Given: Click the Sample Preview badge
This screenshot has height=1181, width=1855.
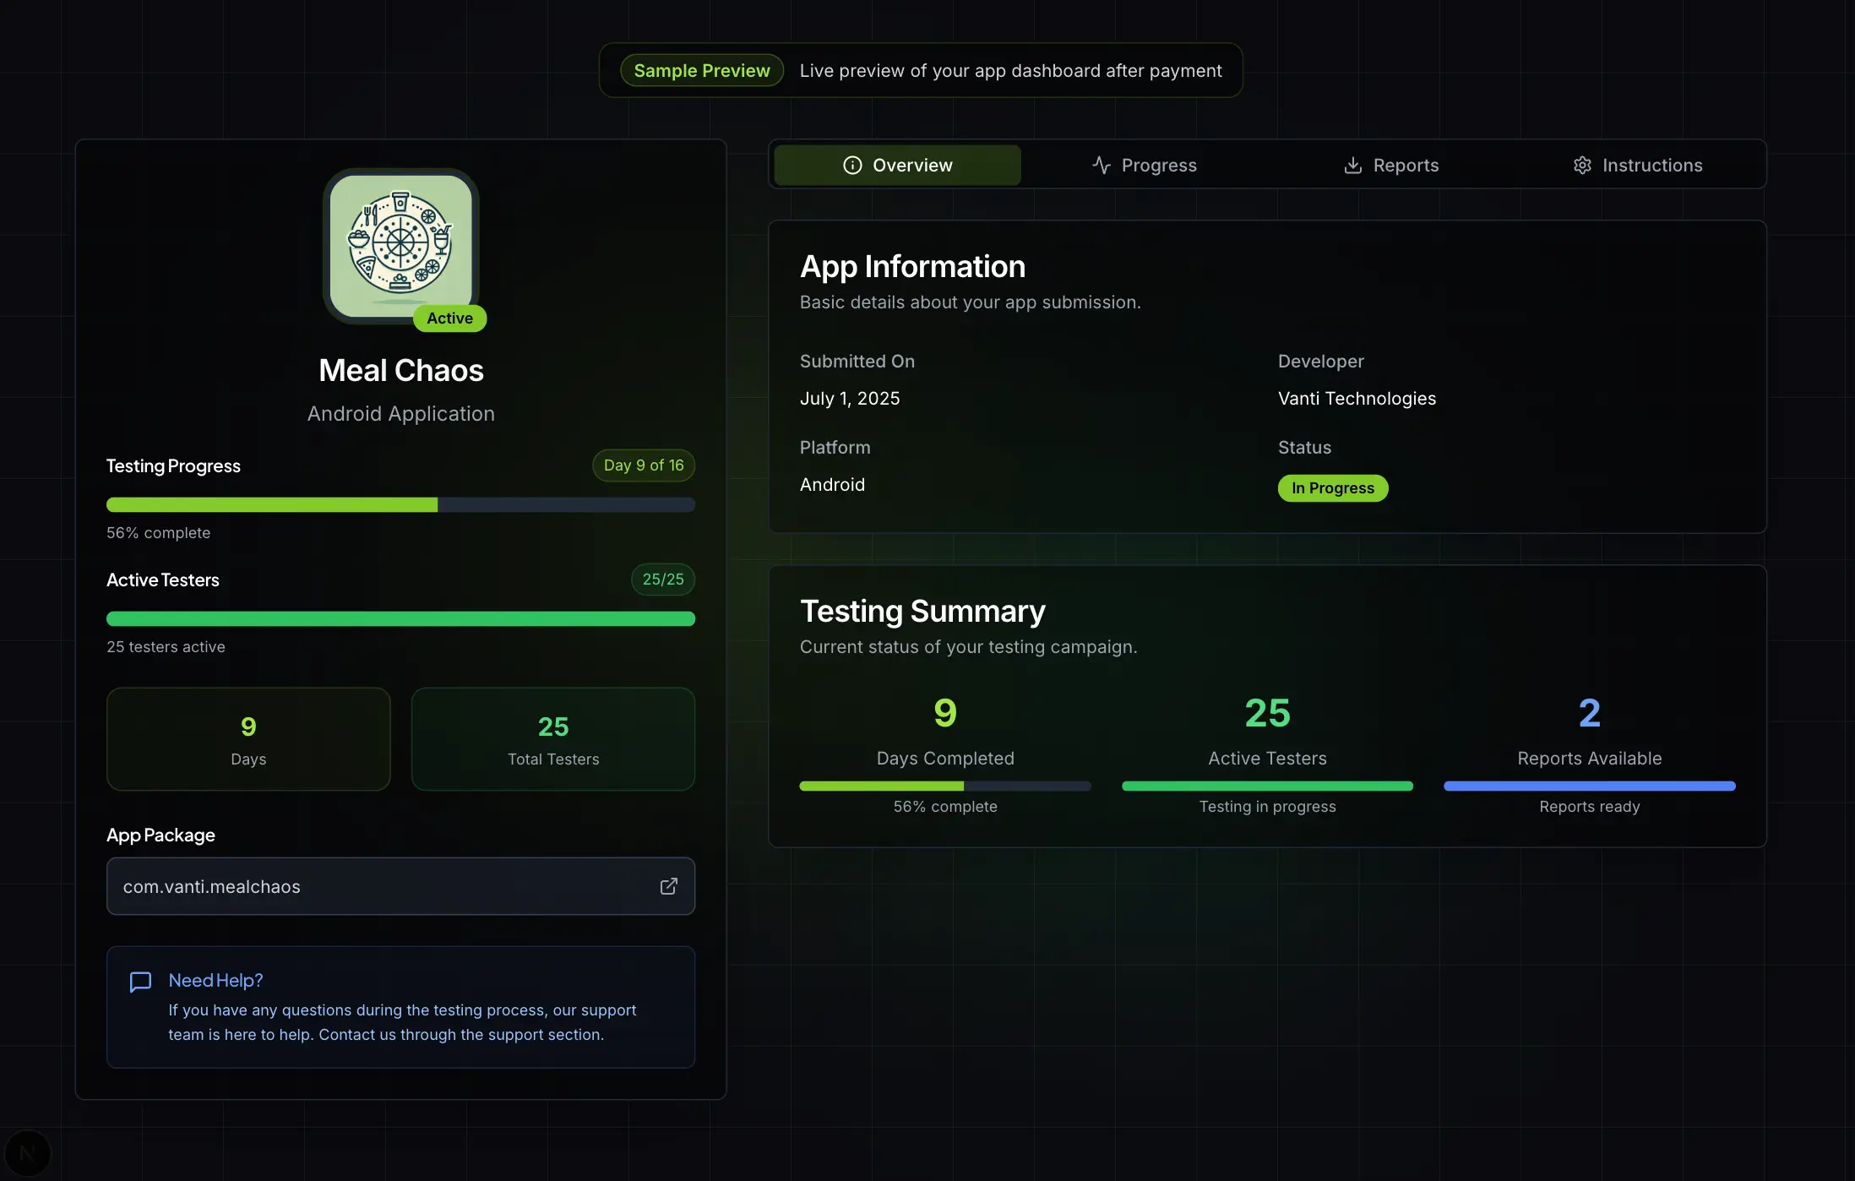Looking at the screenshot, I should (x=702, y=70).
